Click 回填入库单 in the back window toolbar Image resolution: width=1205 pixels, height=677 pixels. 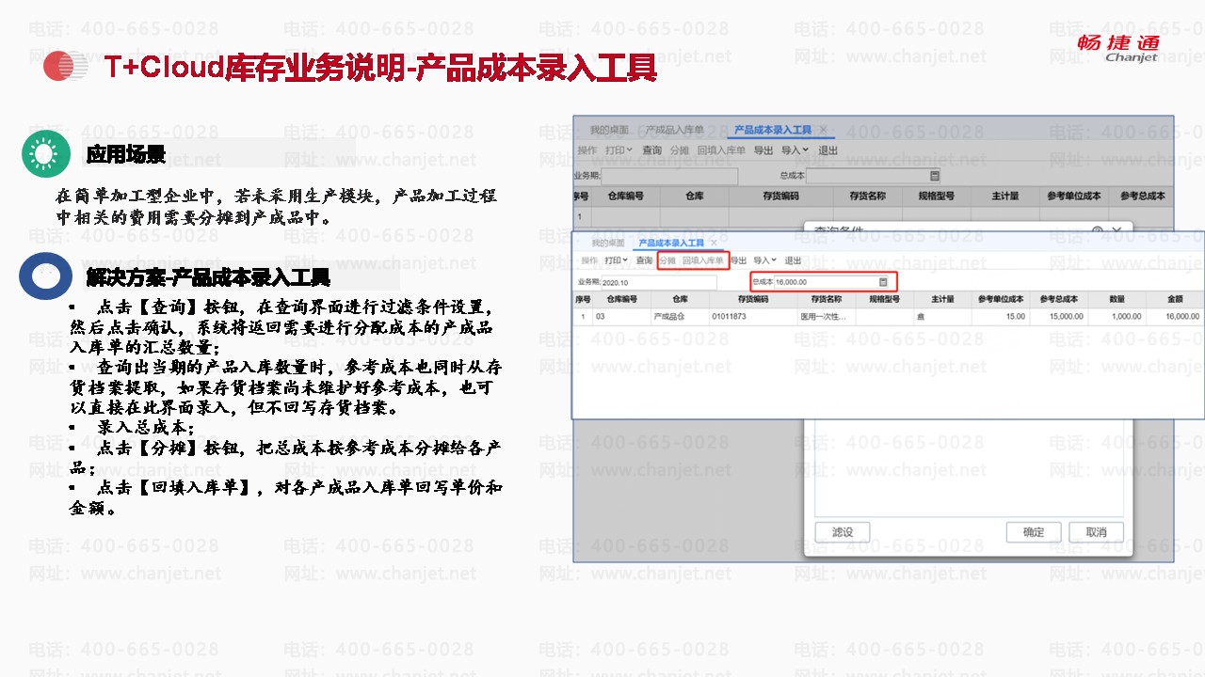pyautogui.click(x=721, y=150)
